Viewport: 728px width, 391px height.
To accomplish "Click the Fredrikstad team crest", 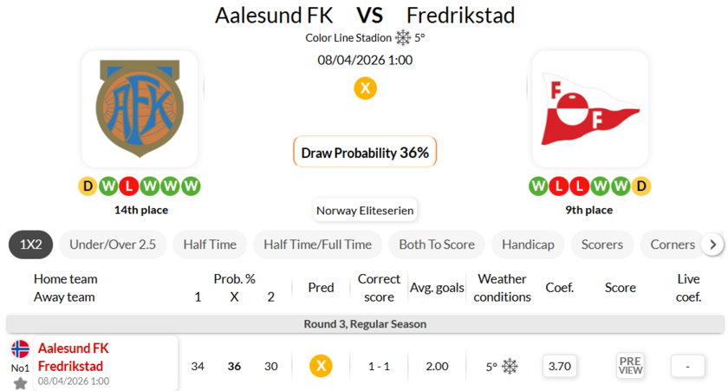I will [589, 108].
